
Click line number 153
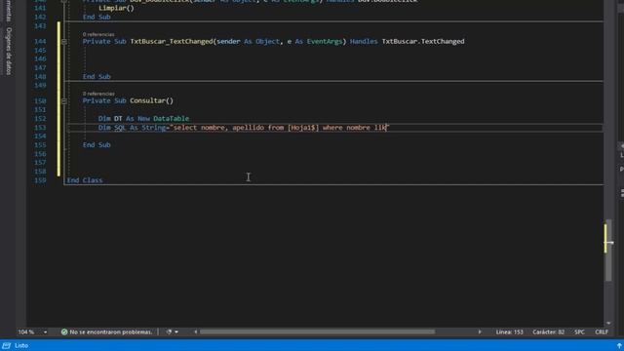pos(40,128)
